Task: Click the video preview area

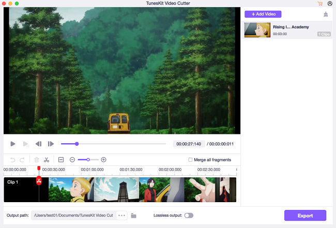Action: click(x=122, y=70)
